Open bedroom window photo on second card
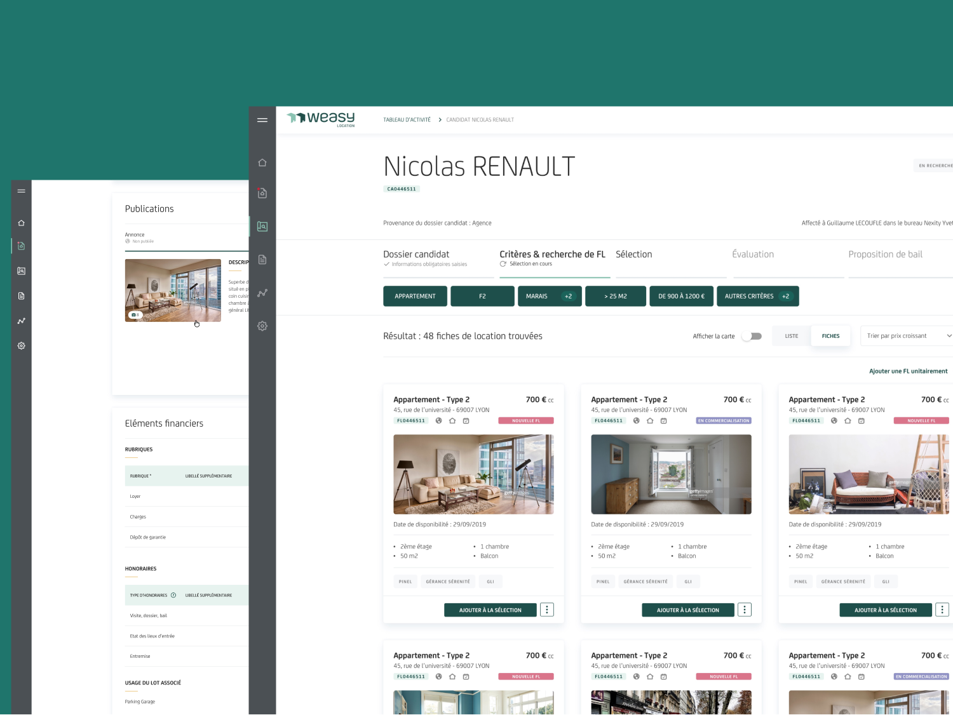Viewport: 953px width, 715px height. tap(671, 474)
